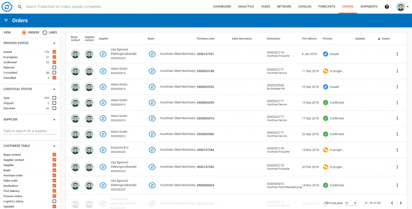The width and height of the screenshot is (412, 209).
Task: Open the help question mark icon
Action: click(x=387, y=6)
